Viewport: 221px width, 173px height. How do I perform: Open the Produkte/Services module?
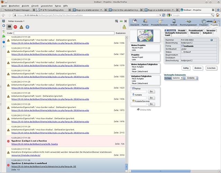[159, 23]
